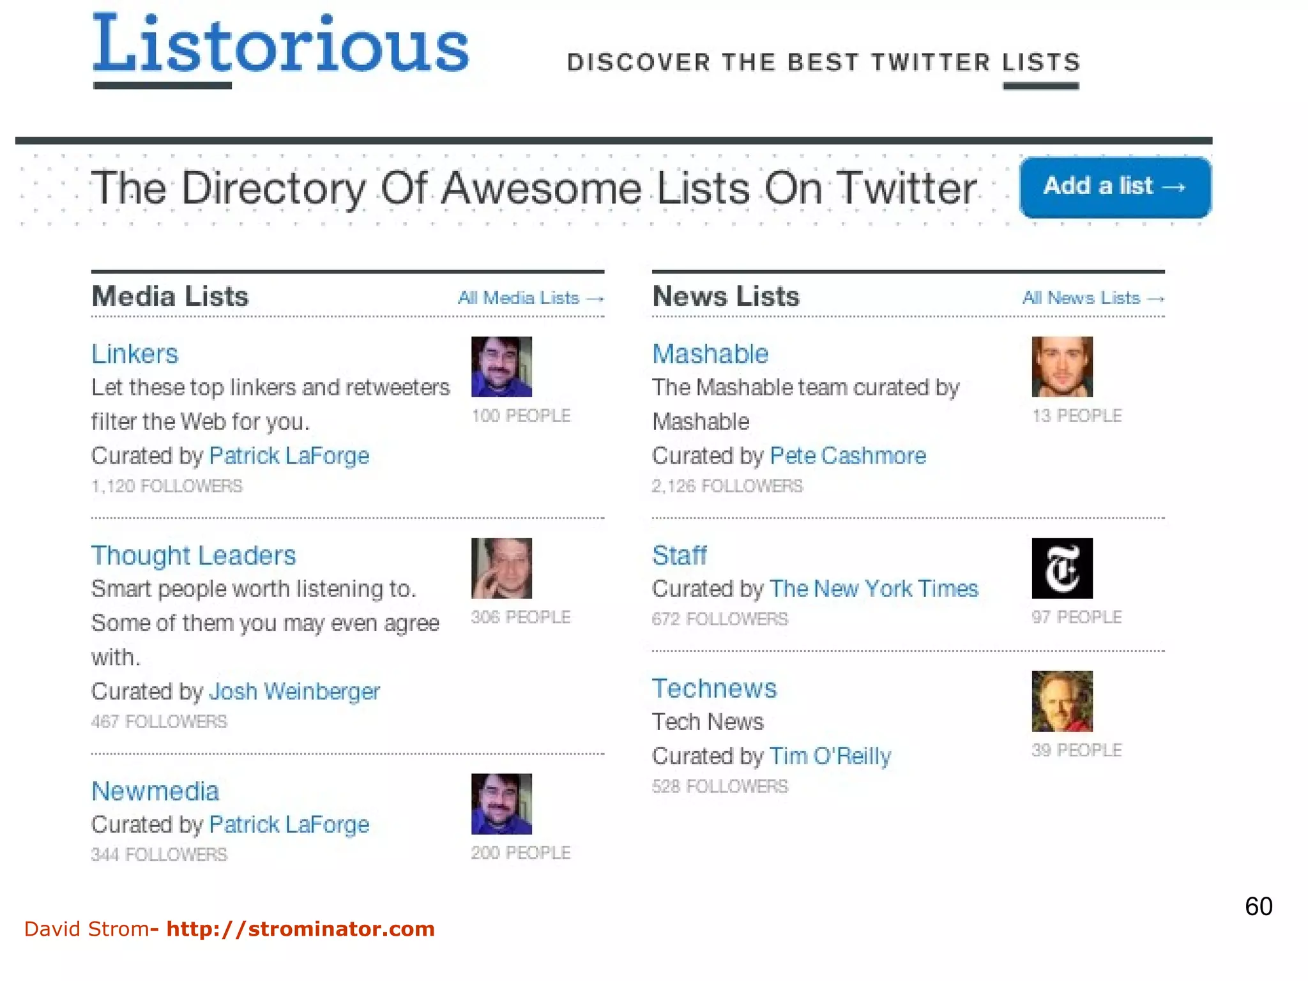Open the Thought Leaders list
1308x981 pixels.
(x=194, y=555)
